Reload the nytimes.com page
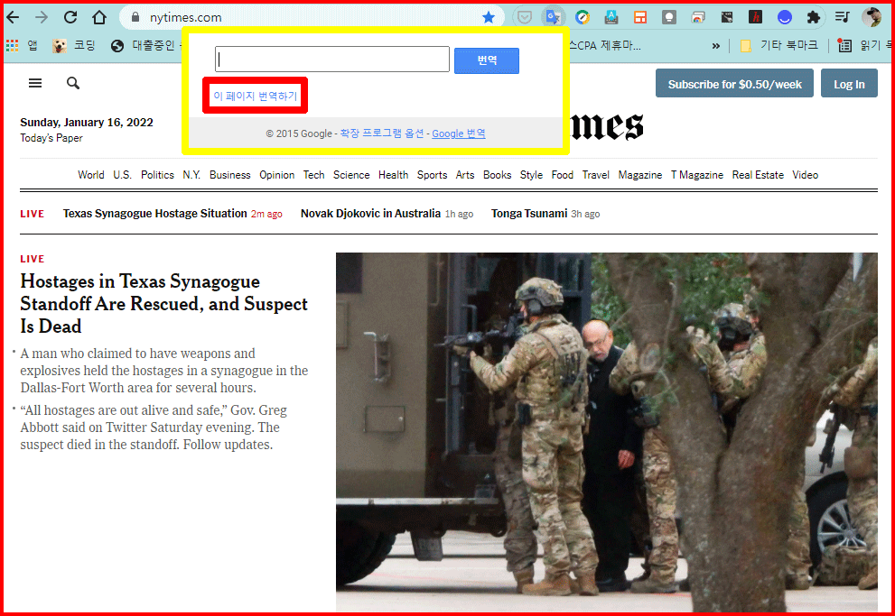The image size is (895, 616). click(x=70, y=17)
